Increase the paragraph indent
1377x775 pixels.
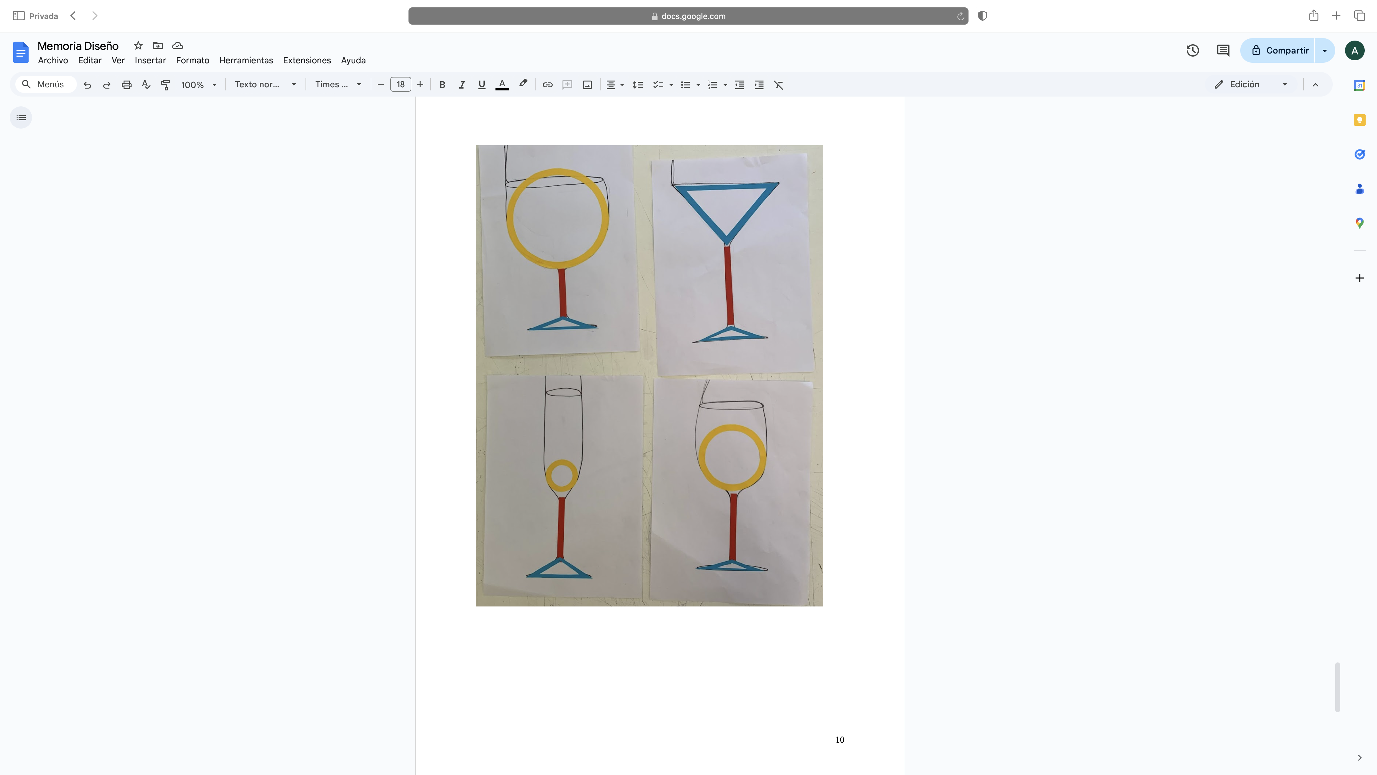coord(759,85)
